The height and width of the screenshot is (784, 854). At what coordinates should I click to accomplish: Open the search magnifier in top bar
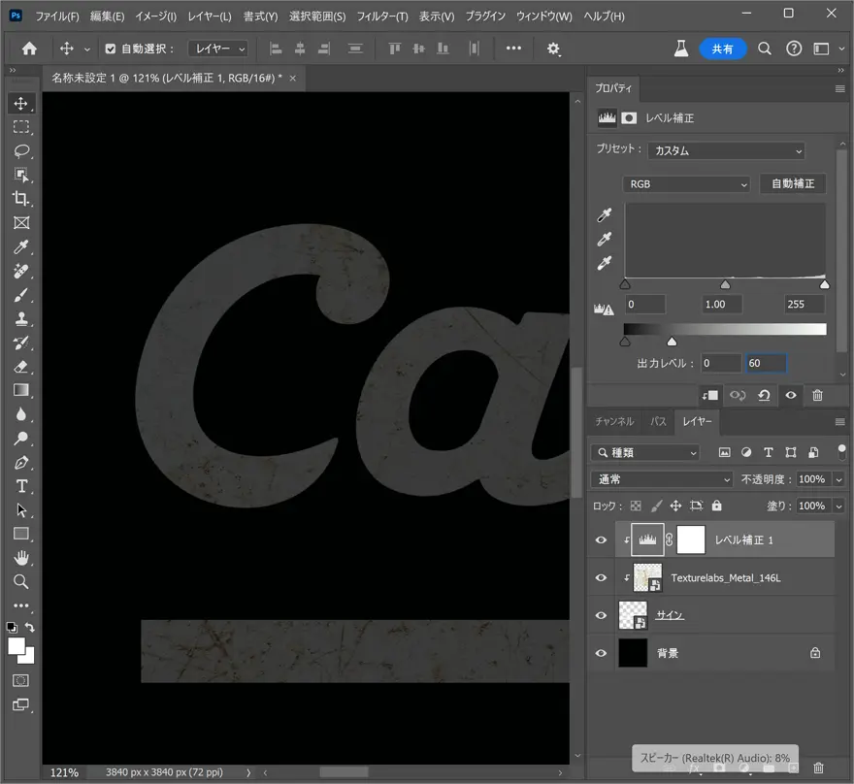[765, 49]
